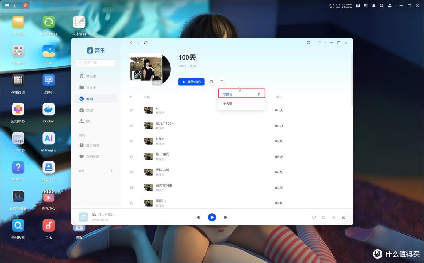Image resolution: width=424 pixels, height=263 pixels.
Task: Open 任务管理器 task manager desktop icon
Action: 18,197
